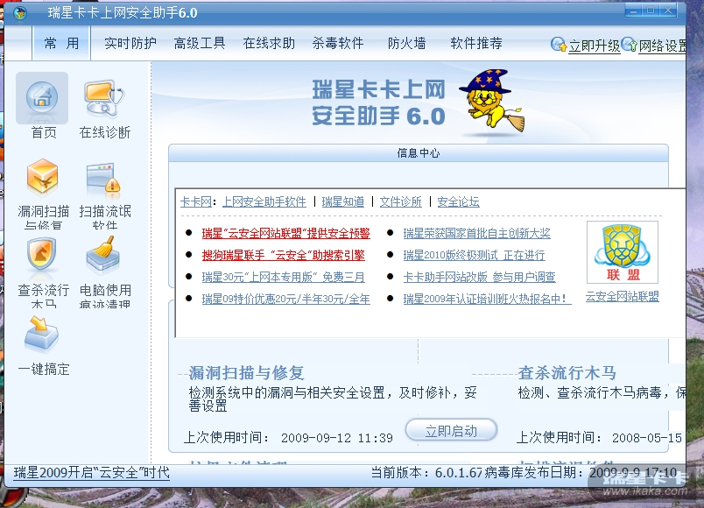Image resolution: width=704 pixels, height=508 pixels.
Task: Open the 文件诊所 link
Action: tap(401, 201)
